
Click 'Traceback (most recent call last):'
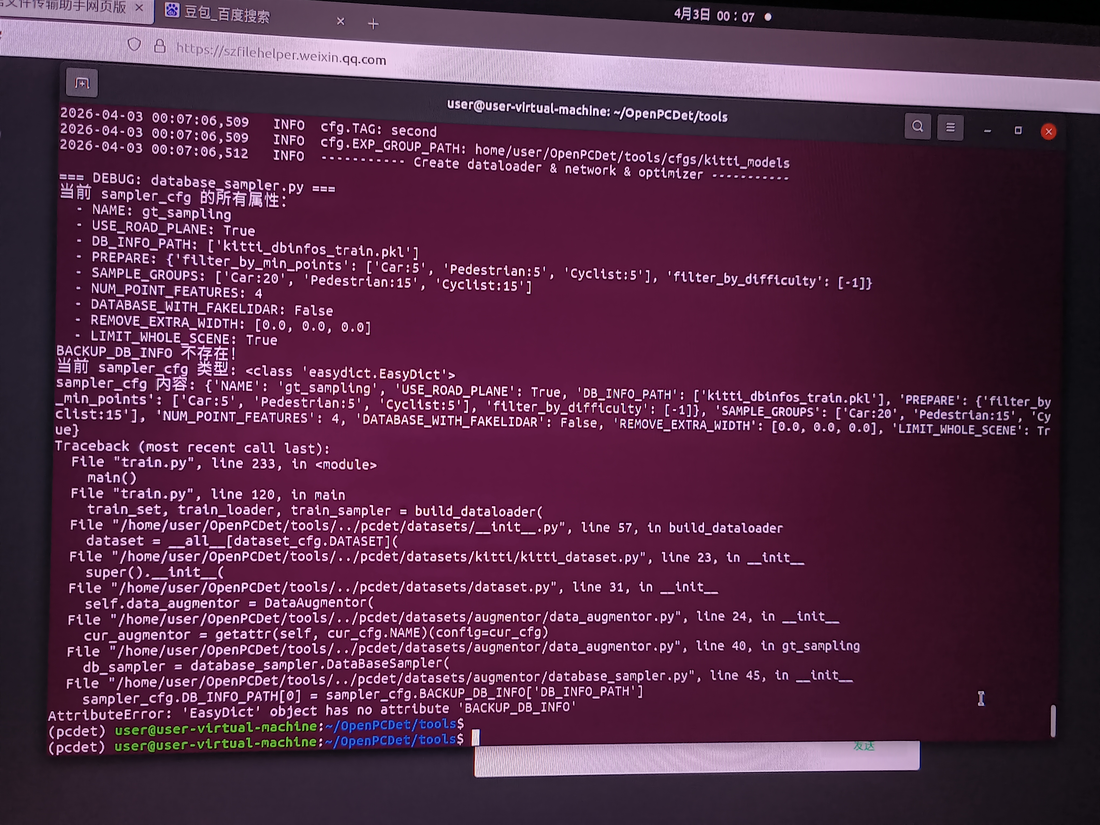[192, 447]
